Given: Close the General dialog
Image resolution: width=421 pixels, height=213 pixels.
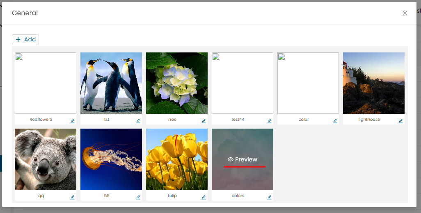Looking at the screenshot, I should click(x=405, y=13).
